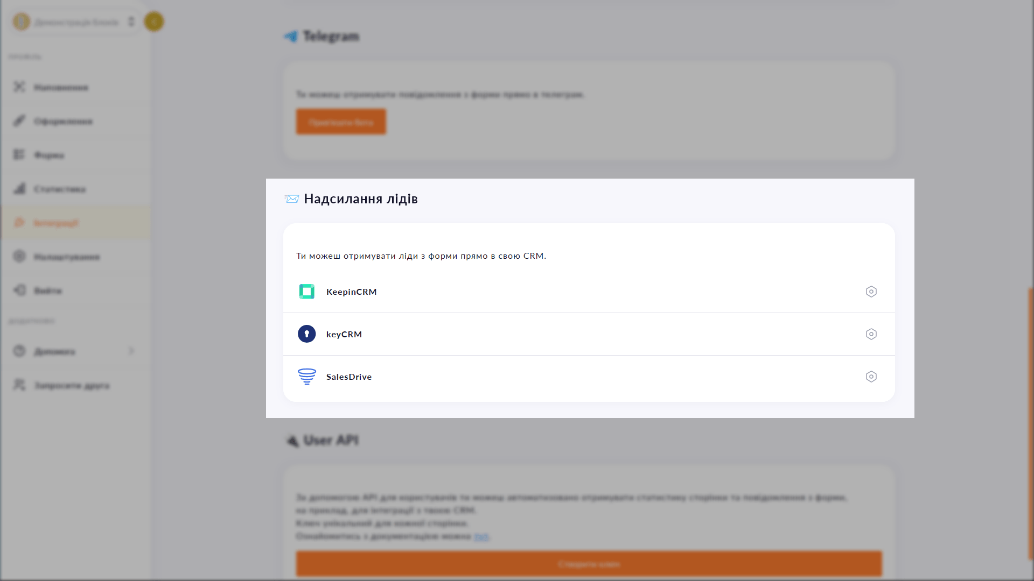Click the KeepinCRM green logo

coord(307,292)
